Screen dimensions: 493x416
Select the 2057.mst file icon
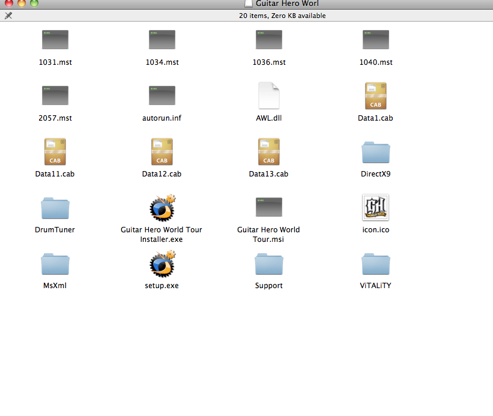click(55, 95)
